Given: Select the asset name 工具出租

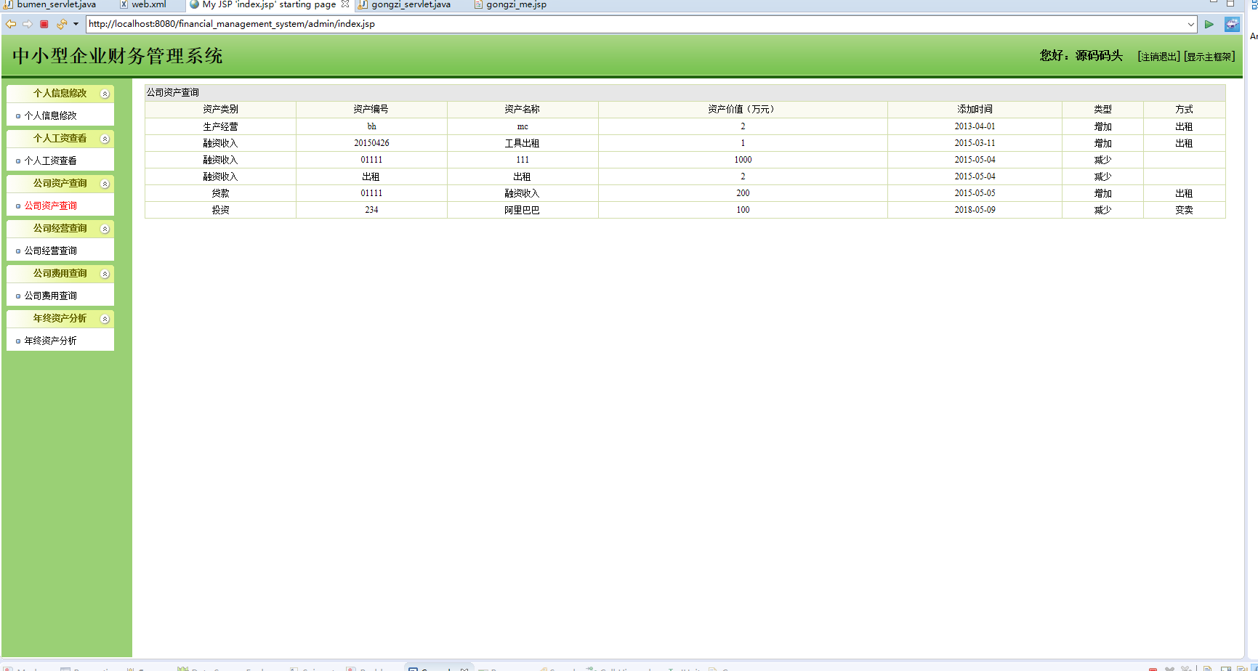Looking at the screenshot, I should point(523,143).
